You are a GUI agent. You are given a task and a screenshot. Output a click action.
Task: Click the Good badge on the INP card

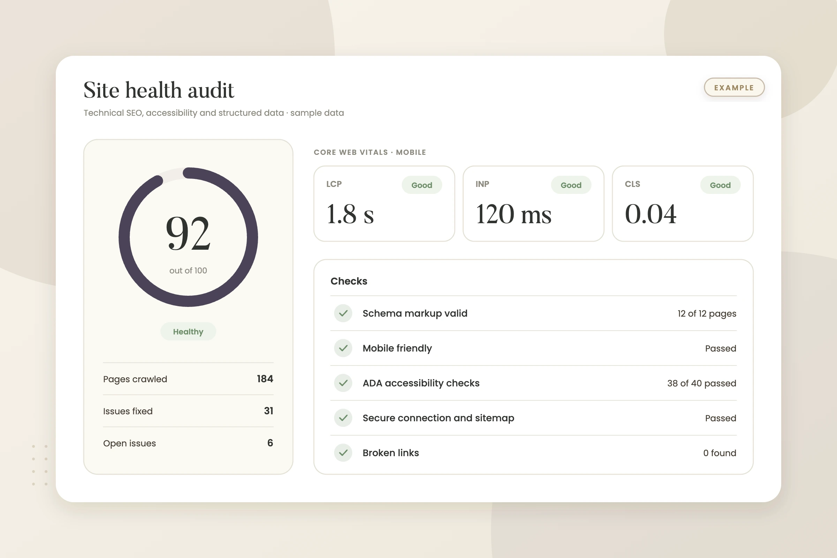(571, 185)
